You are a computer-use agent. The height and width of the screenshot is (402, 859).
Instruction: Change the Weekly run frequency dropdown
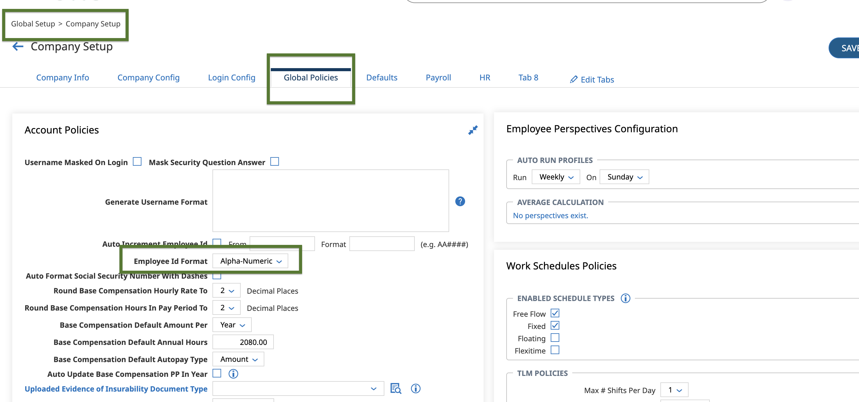[x=556, y=177]
